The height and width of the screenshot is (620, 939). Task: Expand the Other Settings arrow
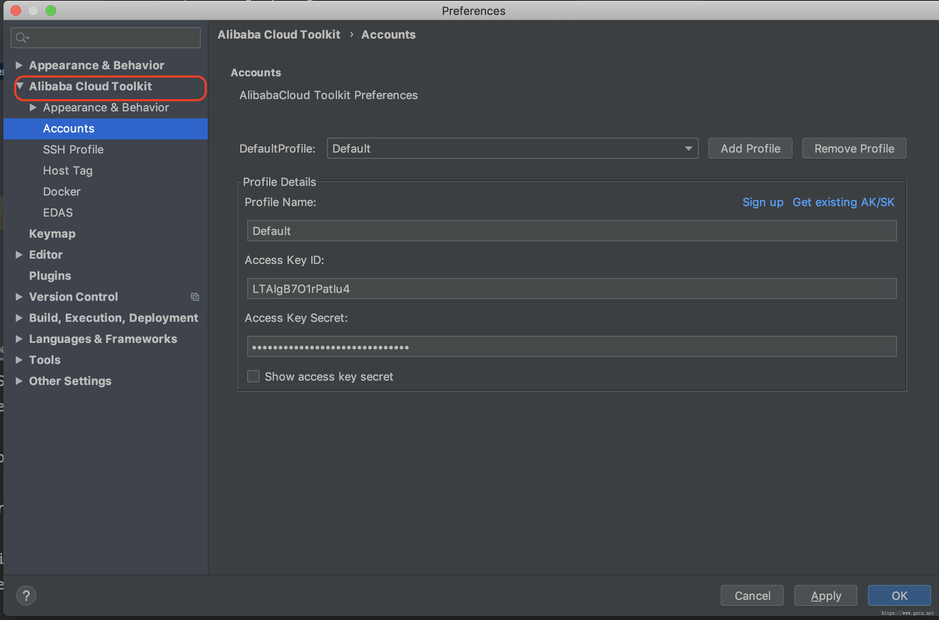point(19,381)
